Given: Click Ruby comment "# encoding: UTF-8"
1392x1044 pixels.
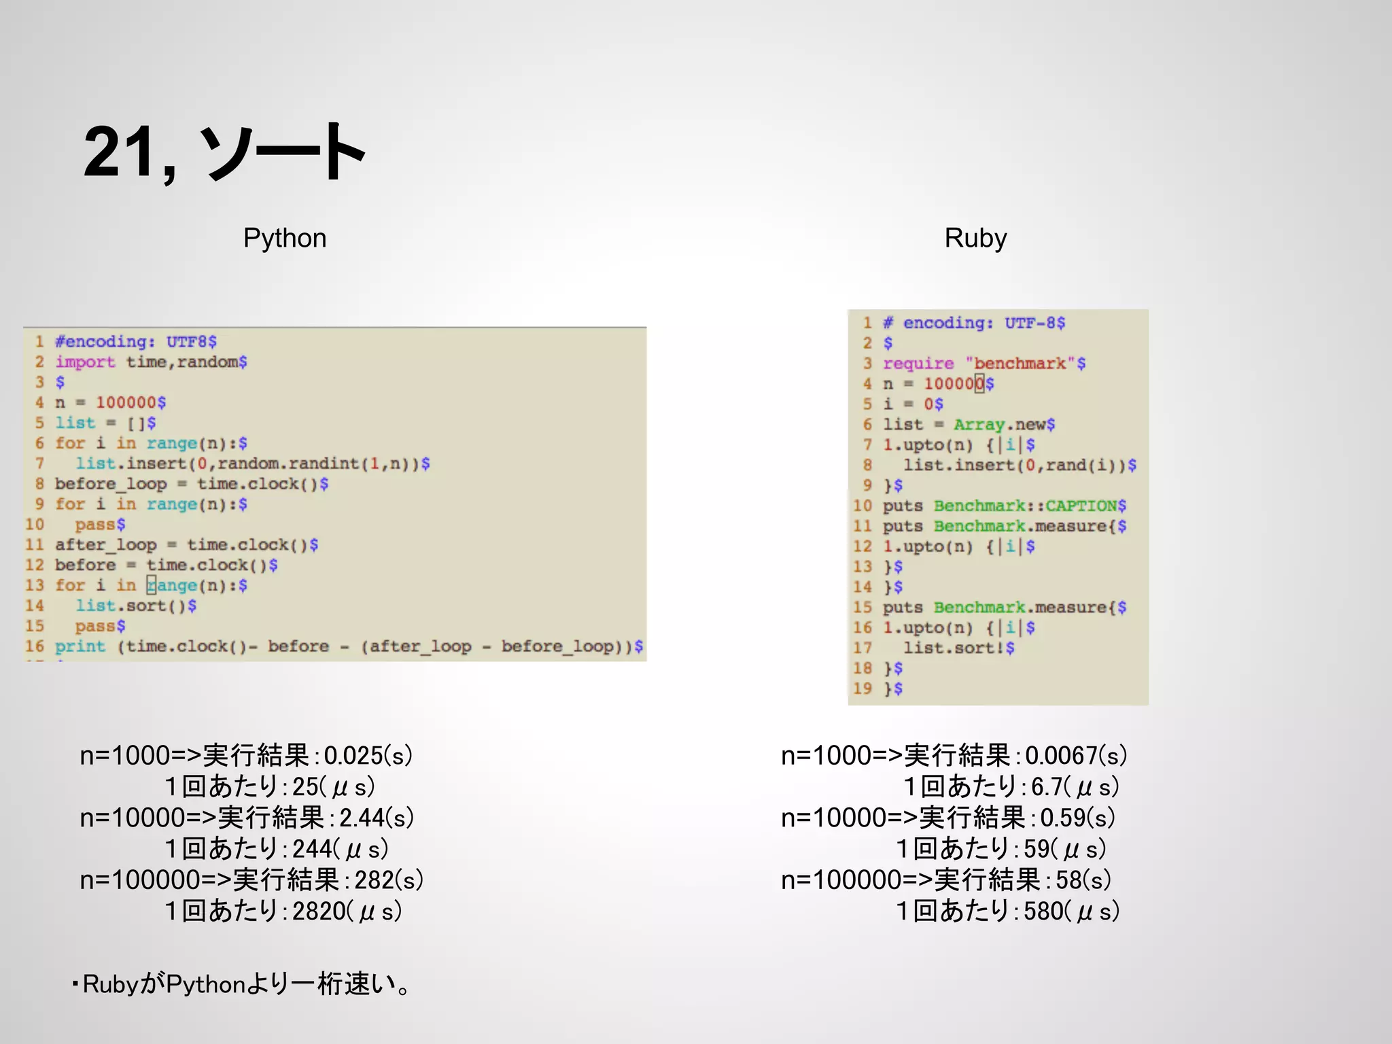Looking at the screenshot, I should pyautogui.click(x=974, y=323).
